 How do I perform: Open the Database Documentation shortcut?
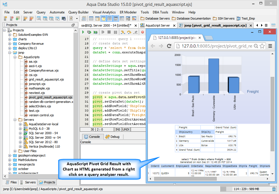[x=191, y=18]
